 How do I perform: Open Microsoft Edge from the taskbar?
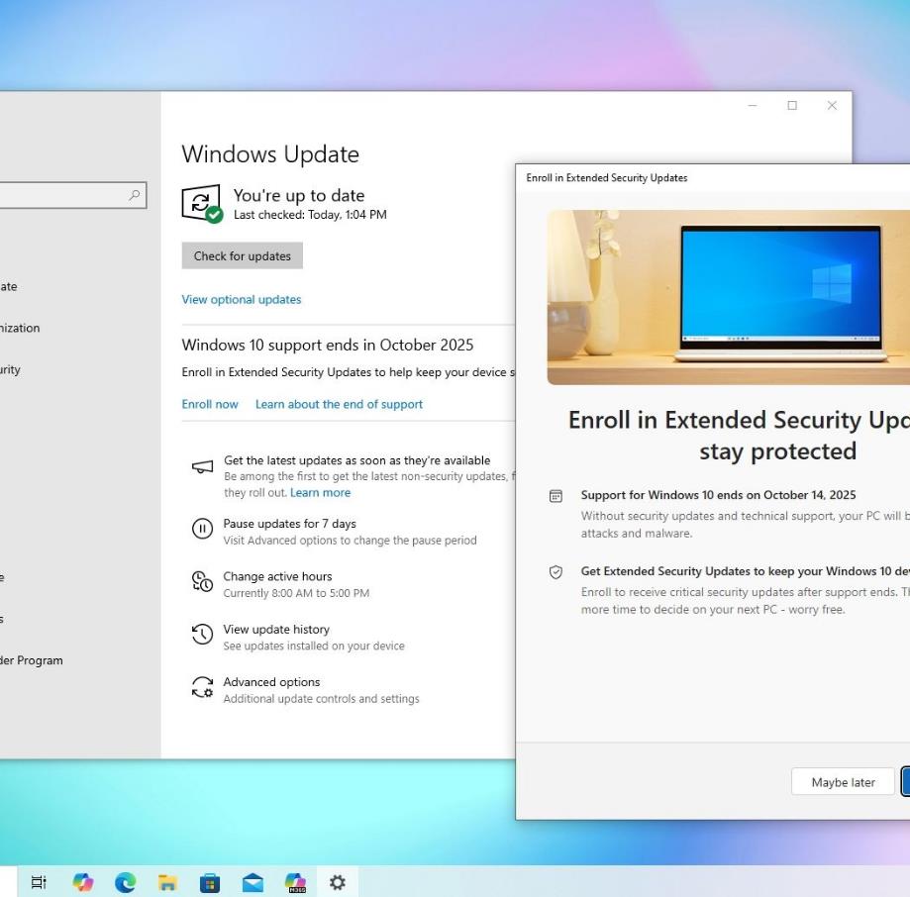pos(125,882)
